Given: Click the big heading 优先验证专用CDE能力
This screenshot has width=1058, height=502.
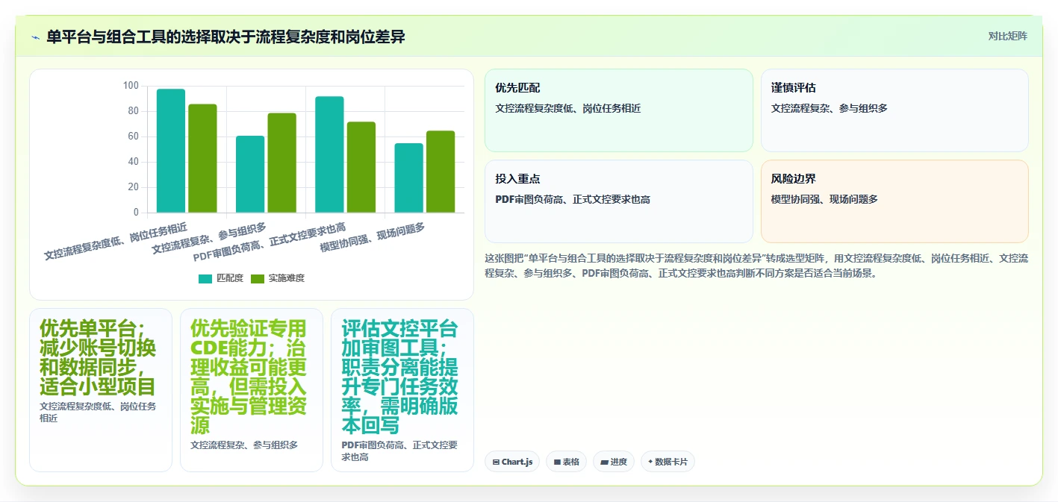Looking at the screenshot, I should point(249,377).
